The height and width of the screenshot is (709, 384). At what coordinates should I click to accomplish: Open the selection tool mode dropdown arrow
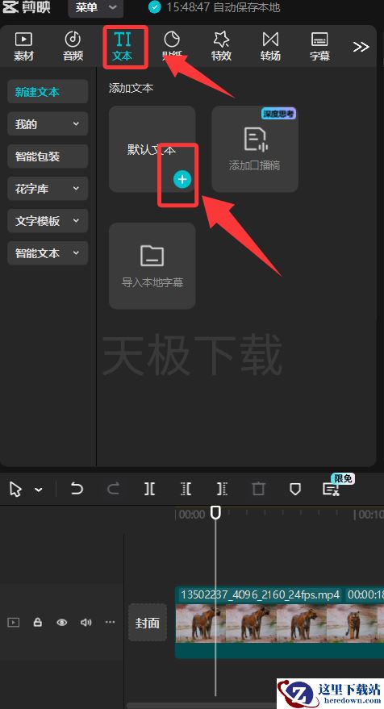click(39, 490)
